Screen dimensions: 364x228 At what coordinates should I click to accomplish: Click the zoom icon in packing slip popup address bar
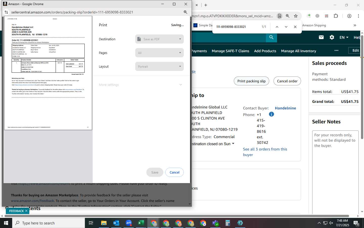point(185,12)
